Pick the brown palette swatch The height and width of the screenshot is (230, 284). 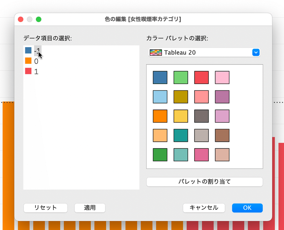point(222,135)
